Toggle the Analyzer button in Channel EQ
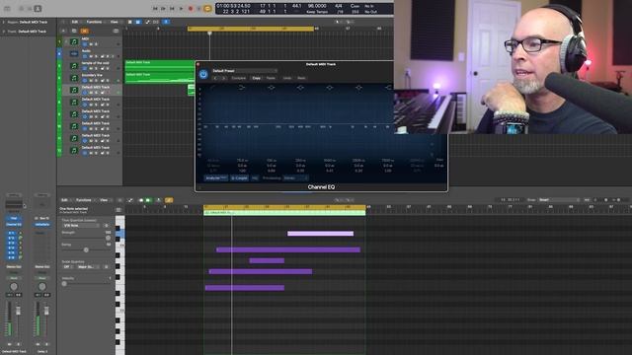This screenshot has width=632, height=355. point(216,177)
